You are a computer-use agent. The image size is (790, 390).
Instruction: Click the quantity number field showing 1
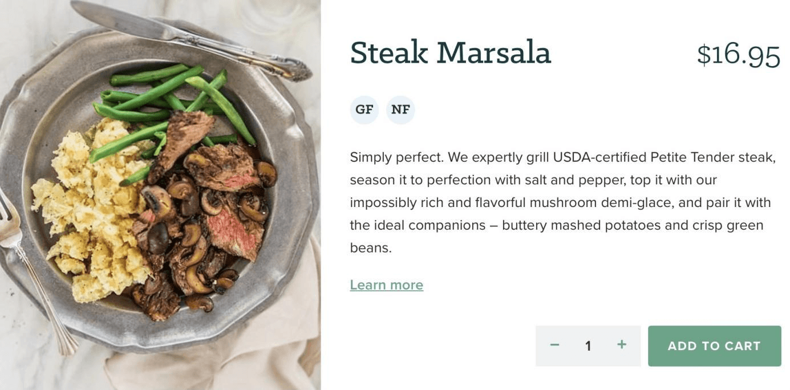588,346
